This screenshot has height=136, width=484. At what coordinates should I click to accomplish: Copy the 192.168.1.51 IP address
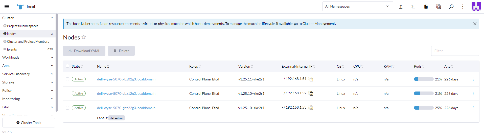(x=311, y=79)
